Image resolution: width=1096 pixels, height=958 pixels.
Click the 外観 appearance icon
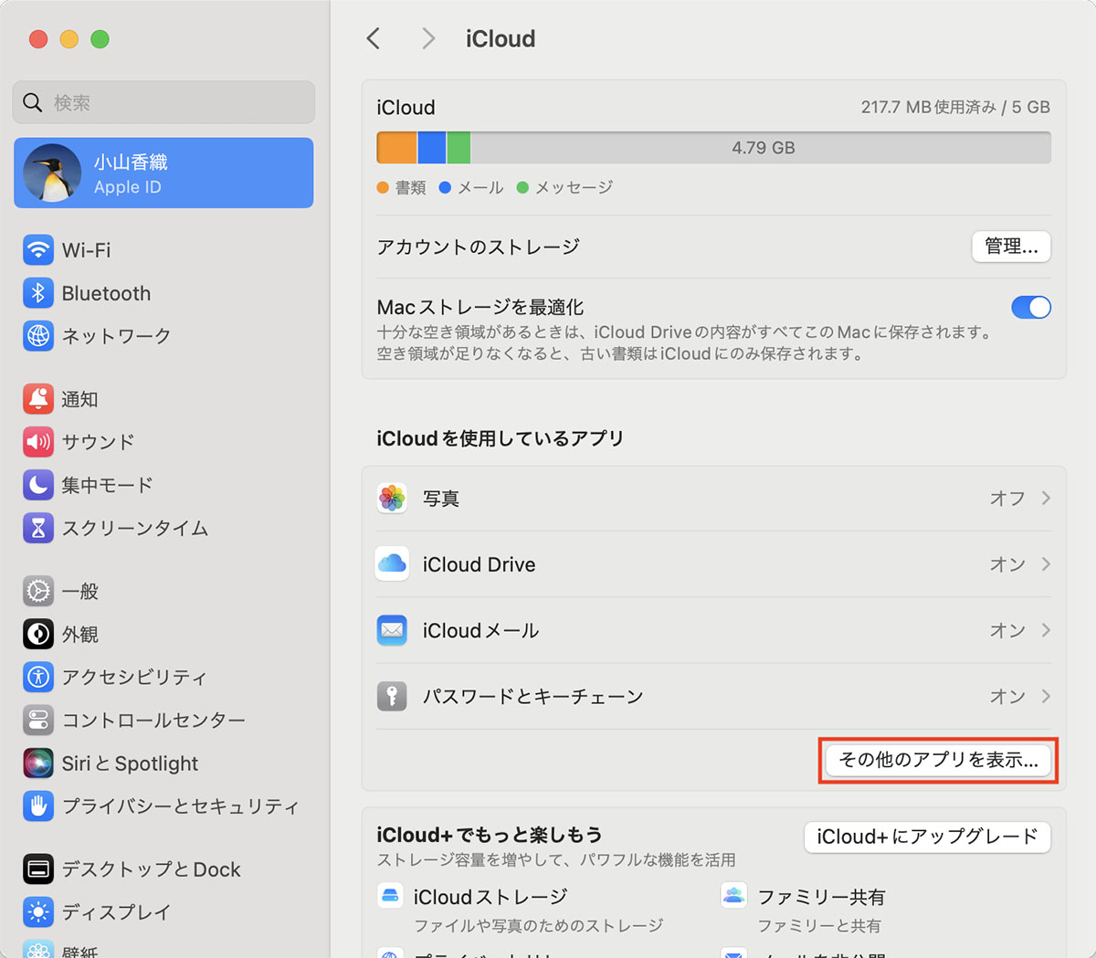pos(38,634)
